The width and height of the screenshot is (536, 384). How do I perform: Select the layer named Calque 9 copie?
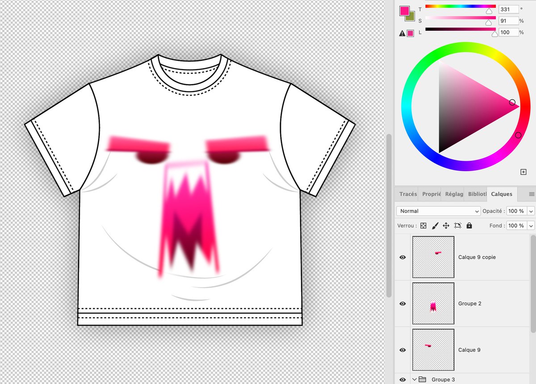(477, 257)
